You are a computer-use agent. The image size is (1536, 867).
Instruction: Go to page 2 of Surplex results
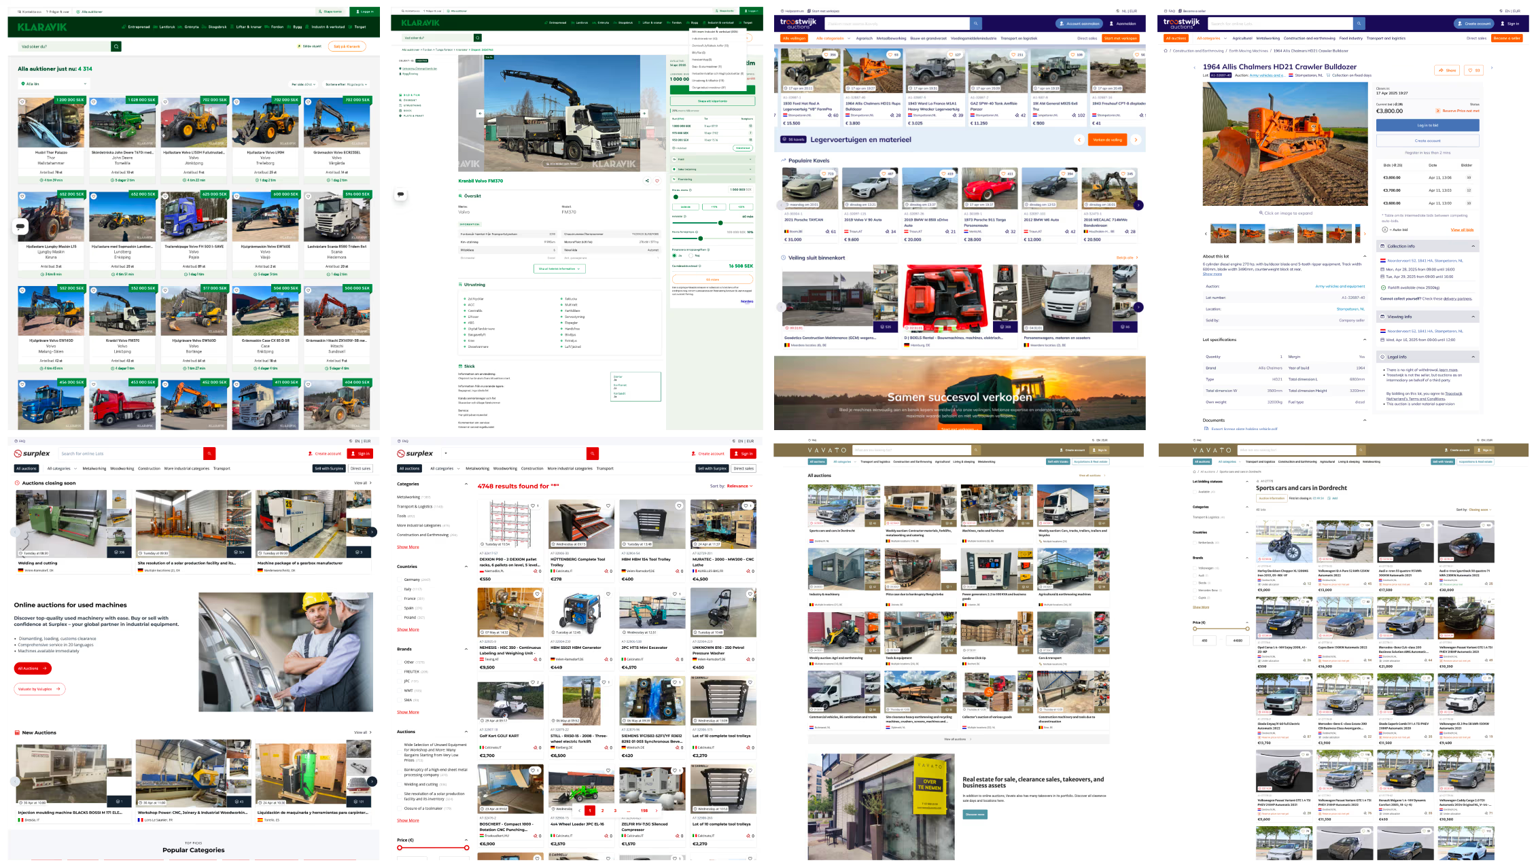coord(602,810)
